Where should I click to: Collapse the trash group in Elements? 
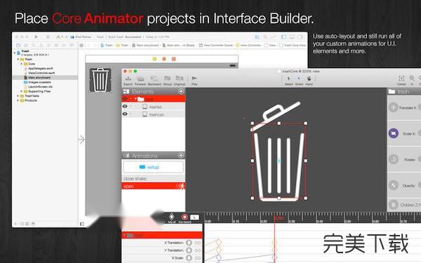point(135,99)
